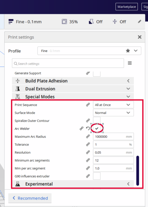
Task: Click the Search settings field
Action: click(68, 63)
